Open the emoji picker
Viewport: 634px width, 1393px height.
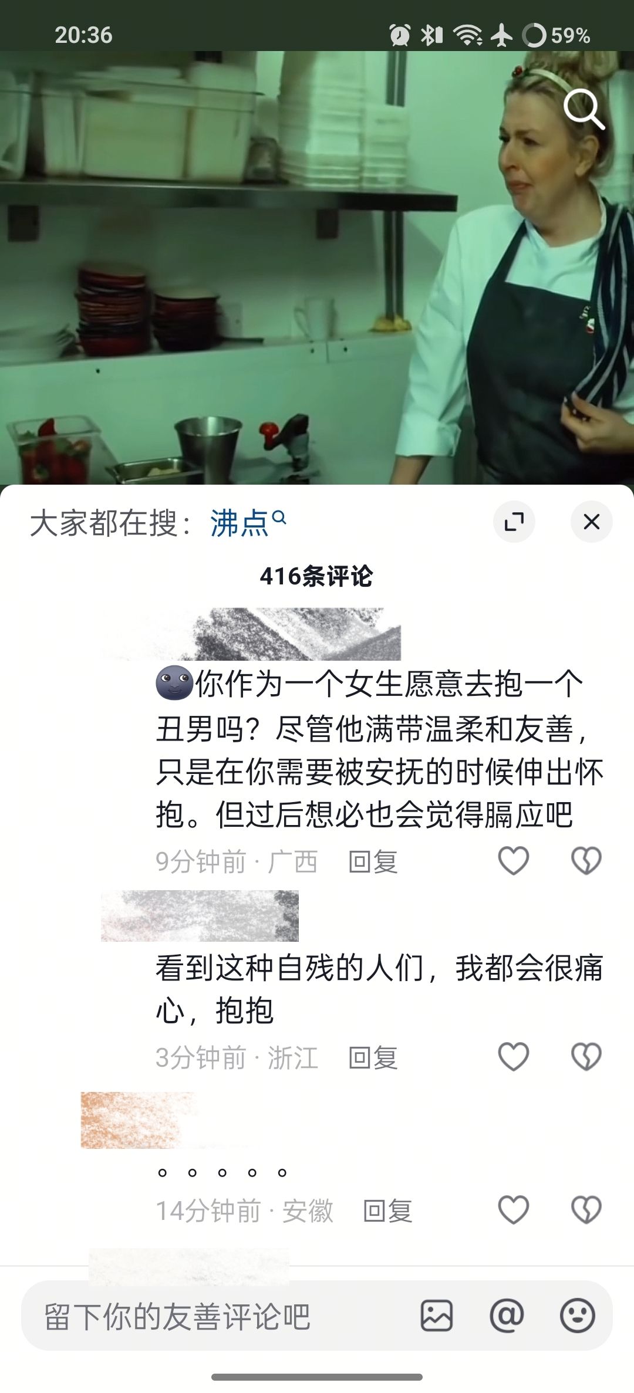click(578, 1316)
